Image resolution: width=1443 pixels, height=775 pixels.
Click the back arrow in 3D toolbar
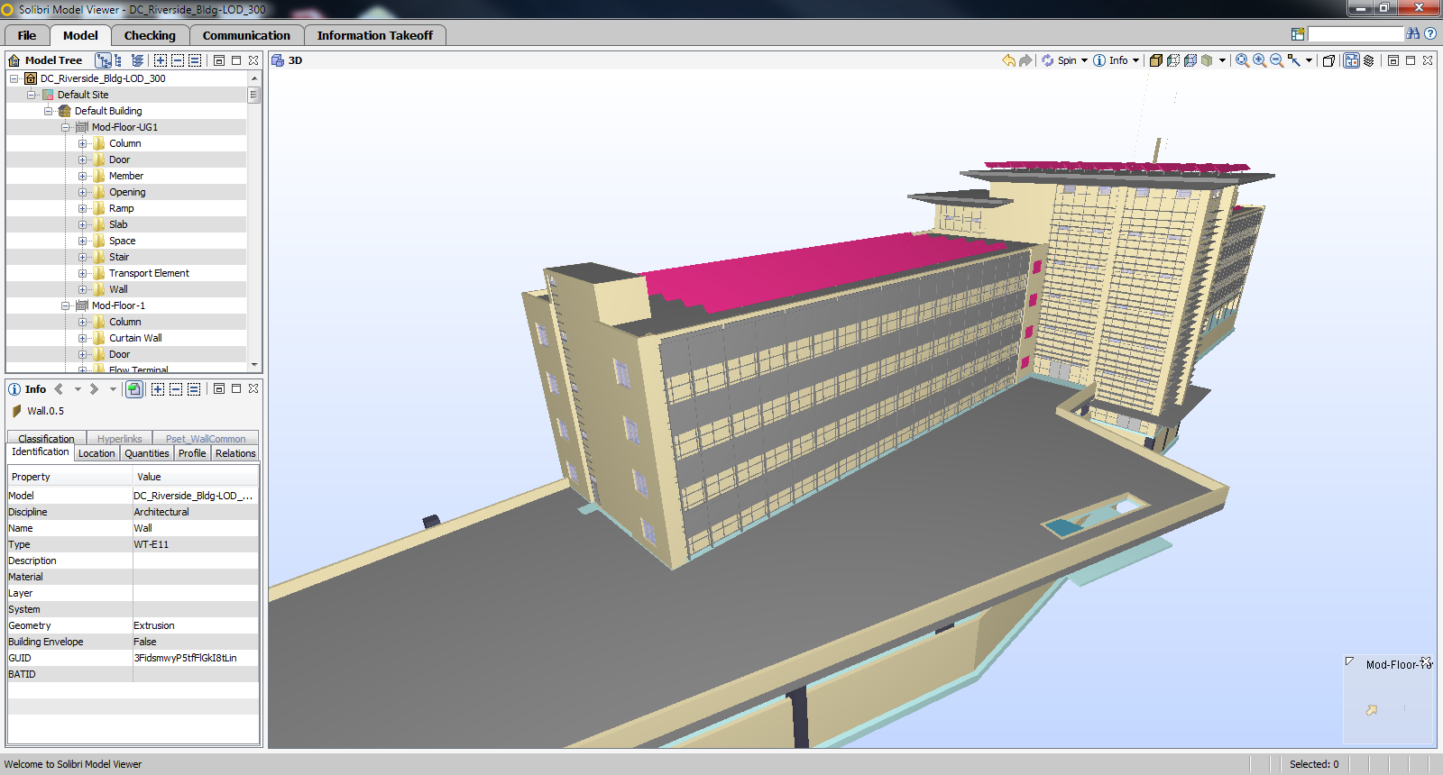click(1008, 60)
